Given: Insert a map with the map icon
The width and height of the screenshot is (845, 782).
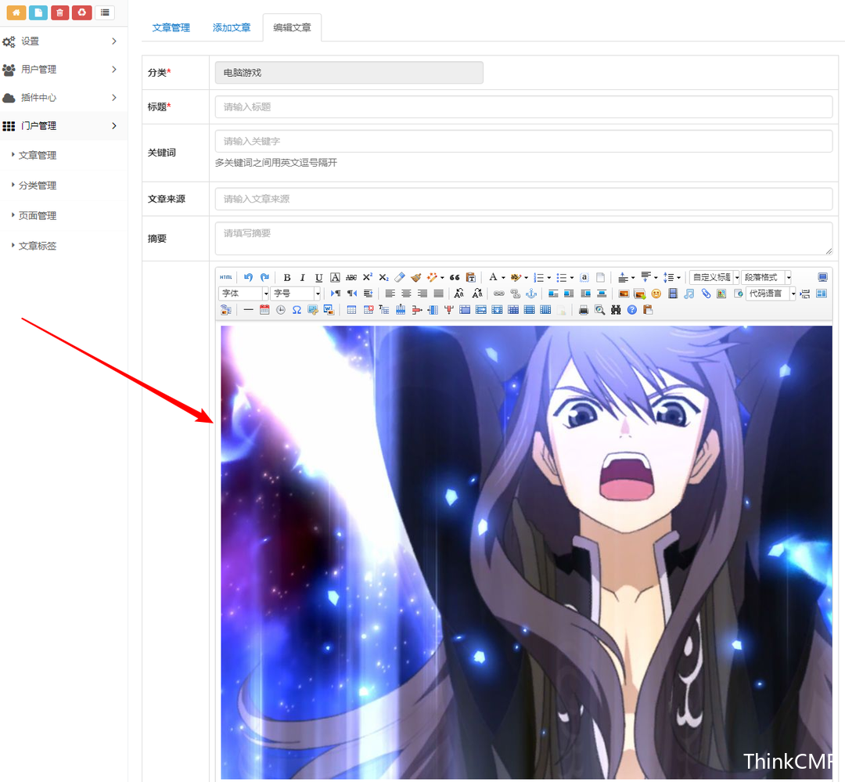Looking at the screenshot, I should pos(721,294).
